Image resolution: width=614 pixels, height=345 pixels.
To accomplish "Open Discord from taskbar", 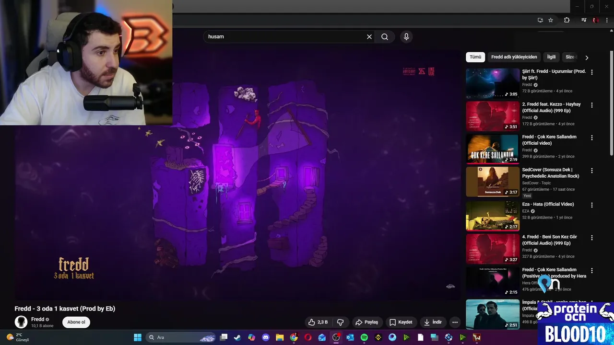I will pos(266,337).
